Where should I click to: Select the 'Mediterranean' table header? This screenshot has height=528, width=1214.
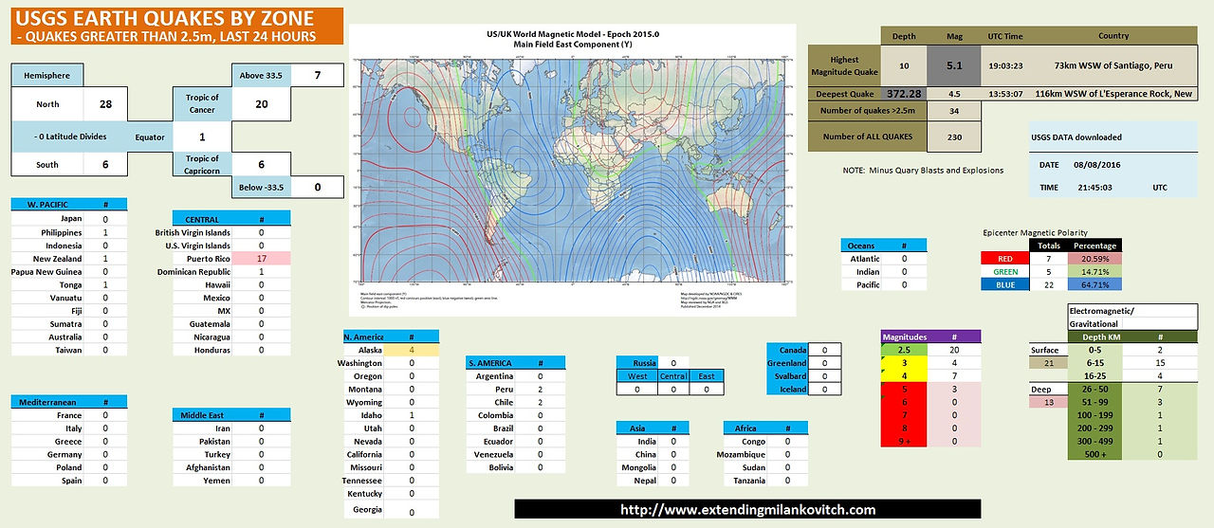click(x=47, y=402)
